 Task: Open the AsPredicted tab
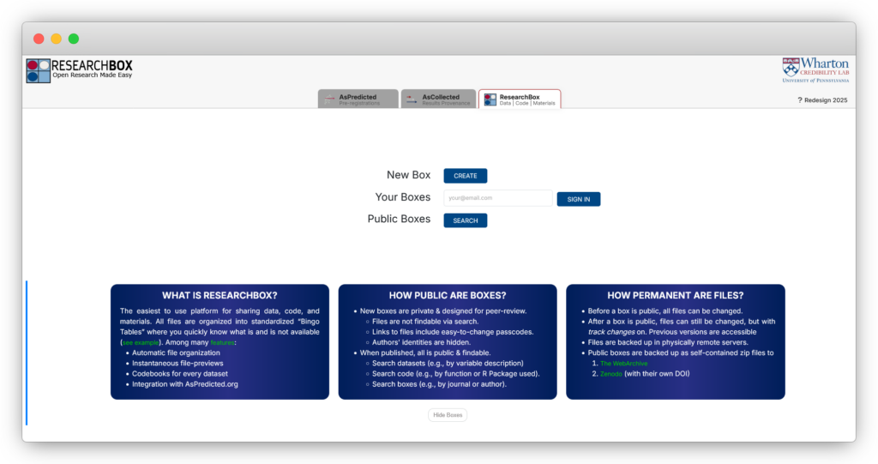click(358, 99)
